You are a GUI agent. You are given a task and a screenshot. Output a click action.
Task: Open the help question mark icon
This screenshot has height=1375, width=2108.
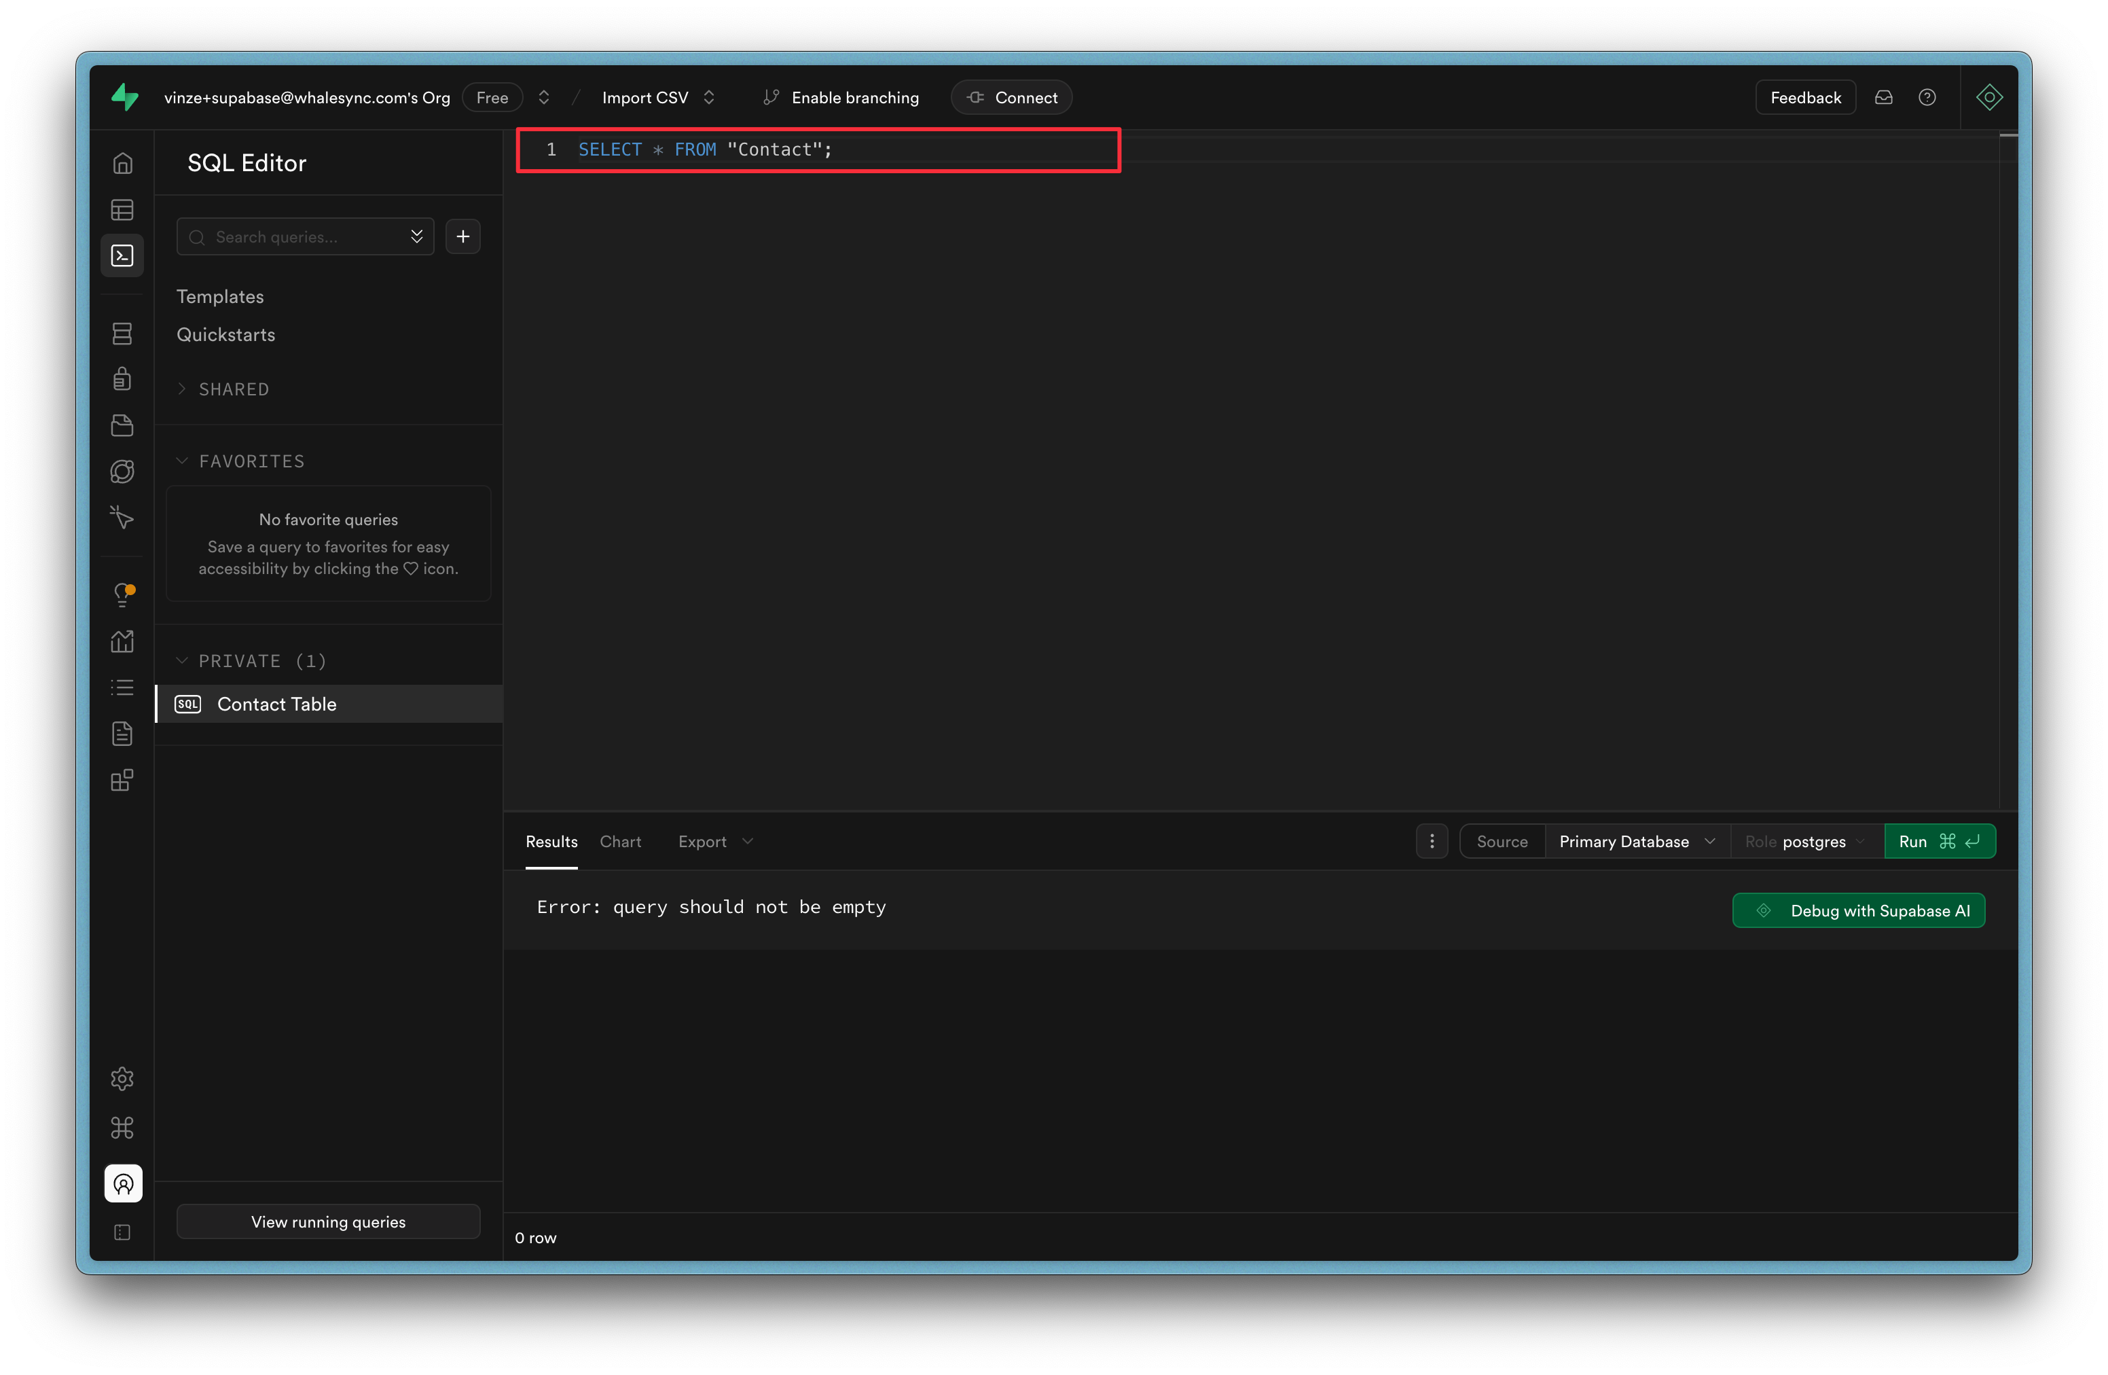click(1927, 97)
